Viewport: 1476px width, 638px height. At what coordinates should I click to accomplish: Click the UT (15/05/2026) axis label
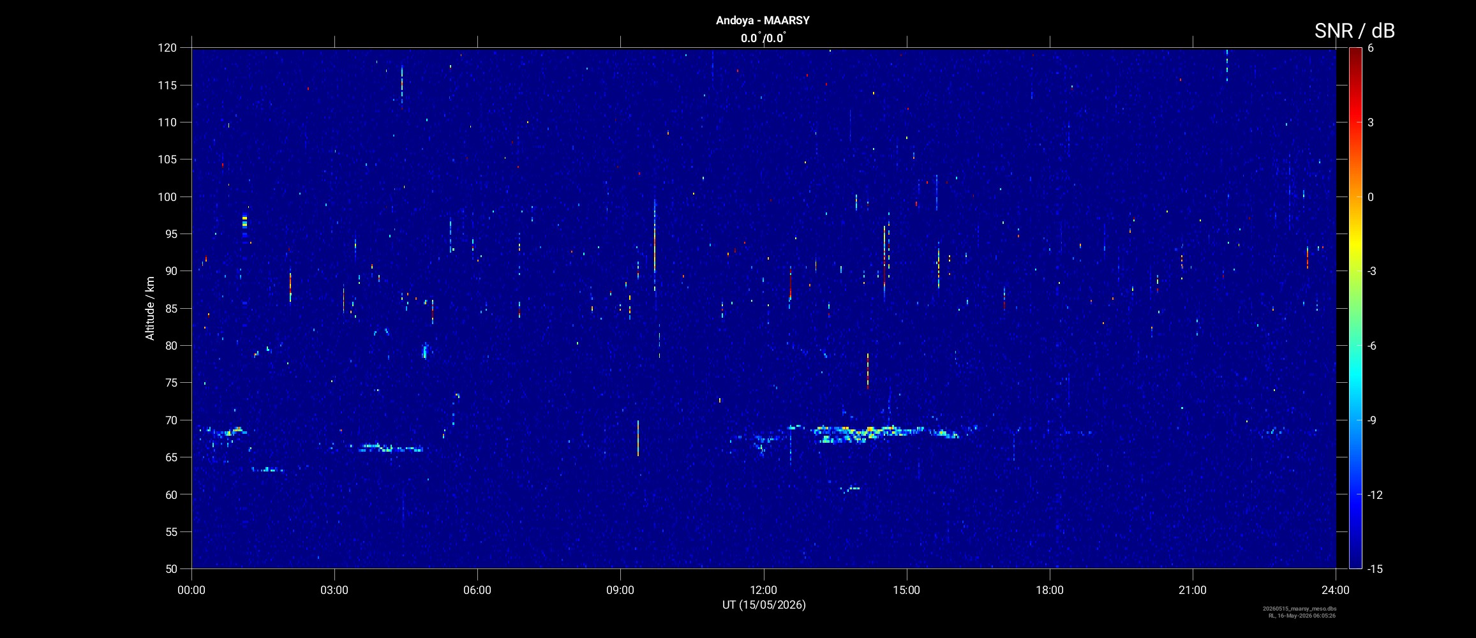point(764,605)
